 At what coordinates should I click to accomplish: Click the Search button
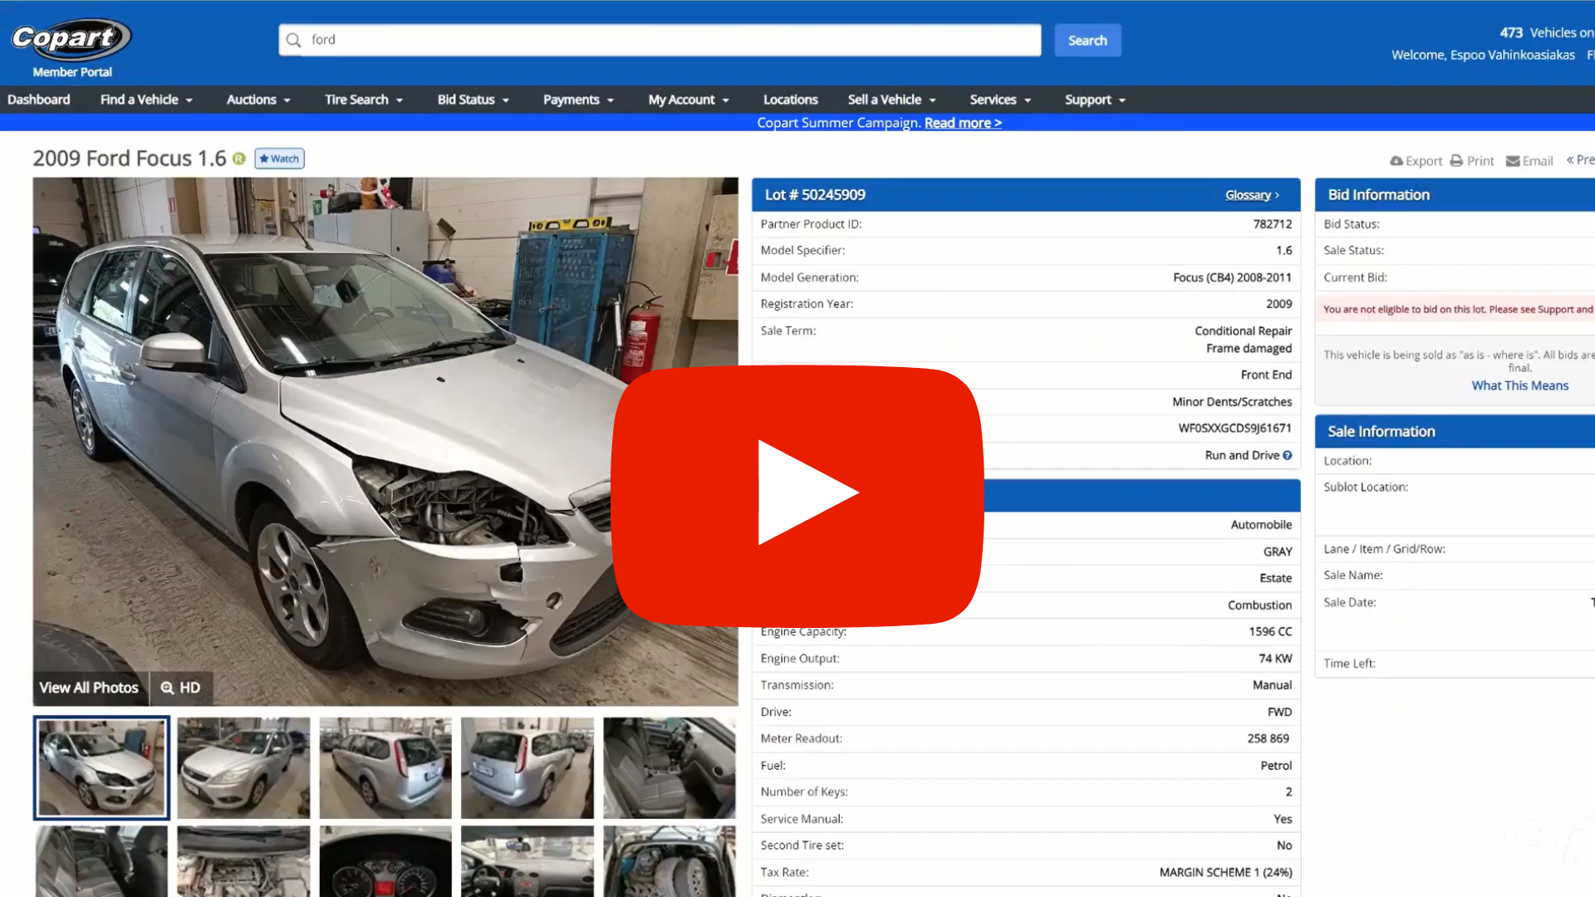point(1087,40)
